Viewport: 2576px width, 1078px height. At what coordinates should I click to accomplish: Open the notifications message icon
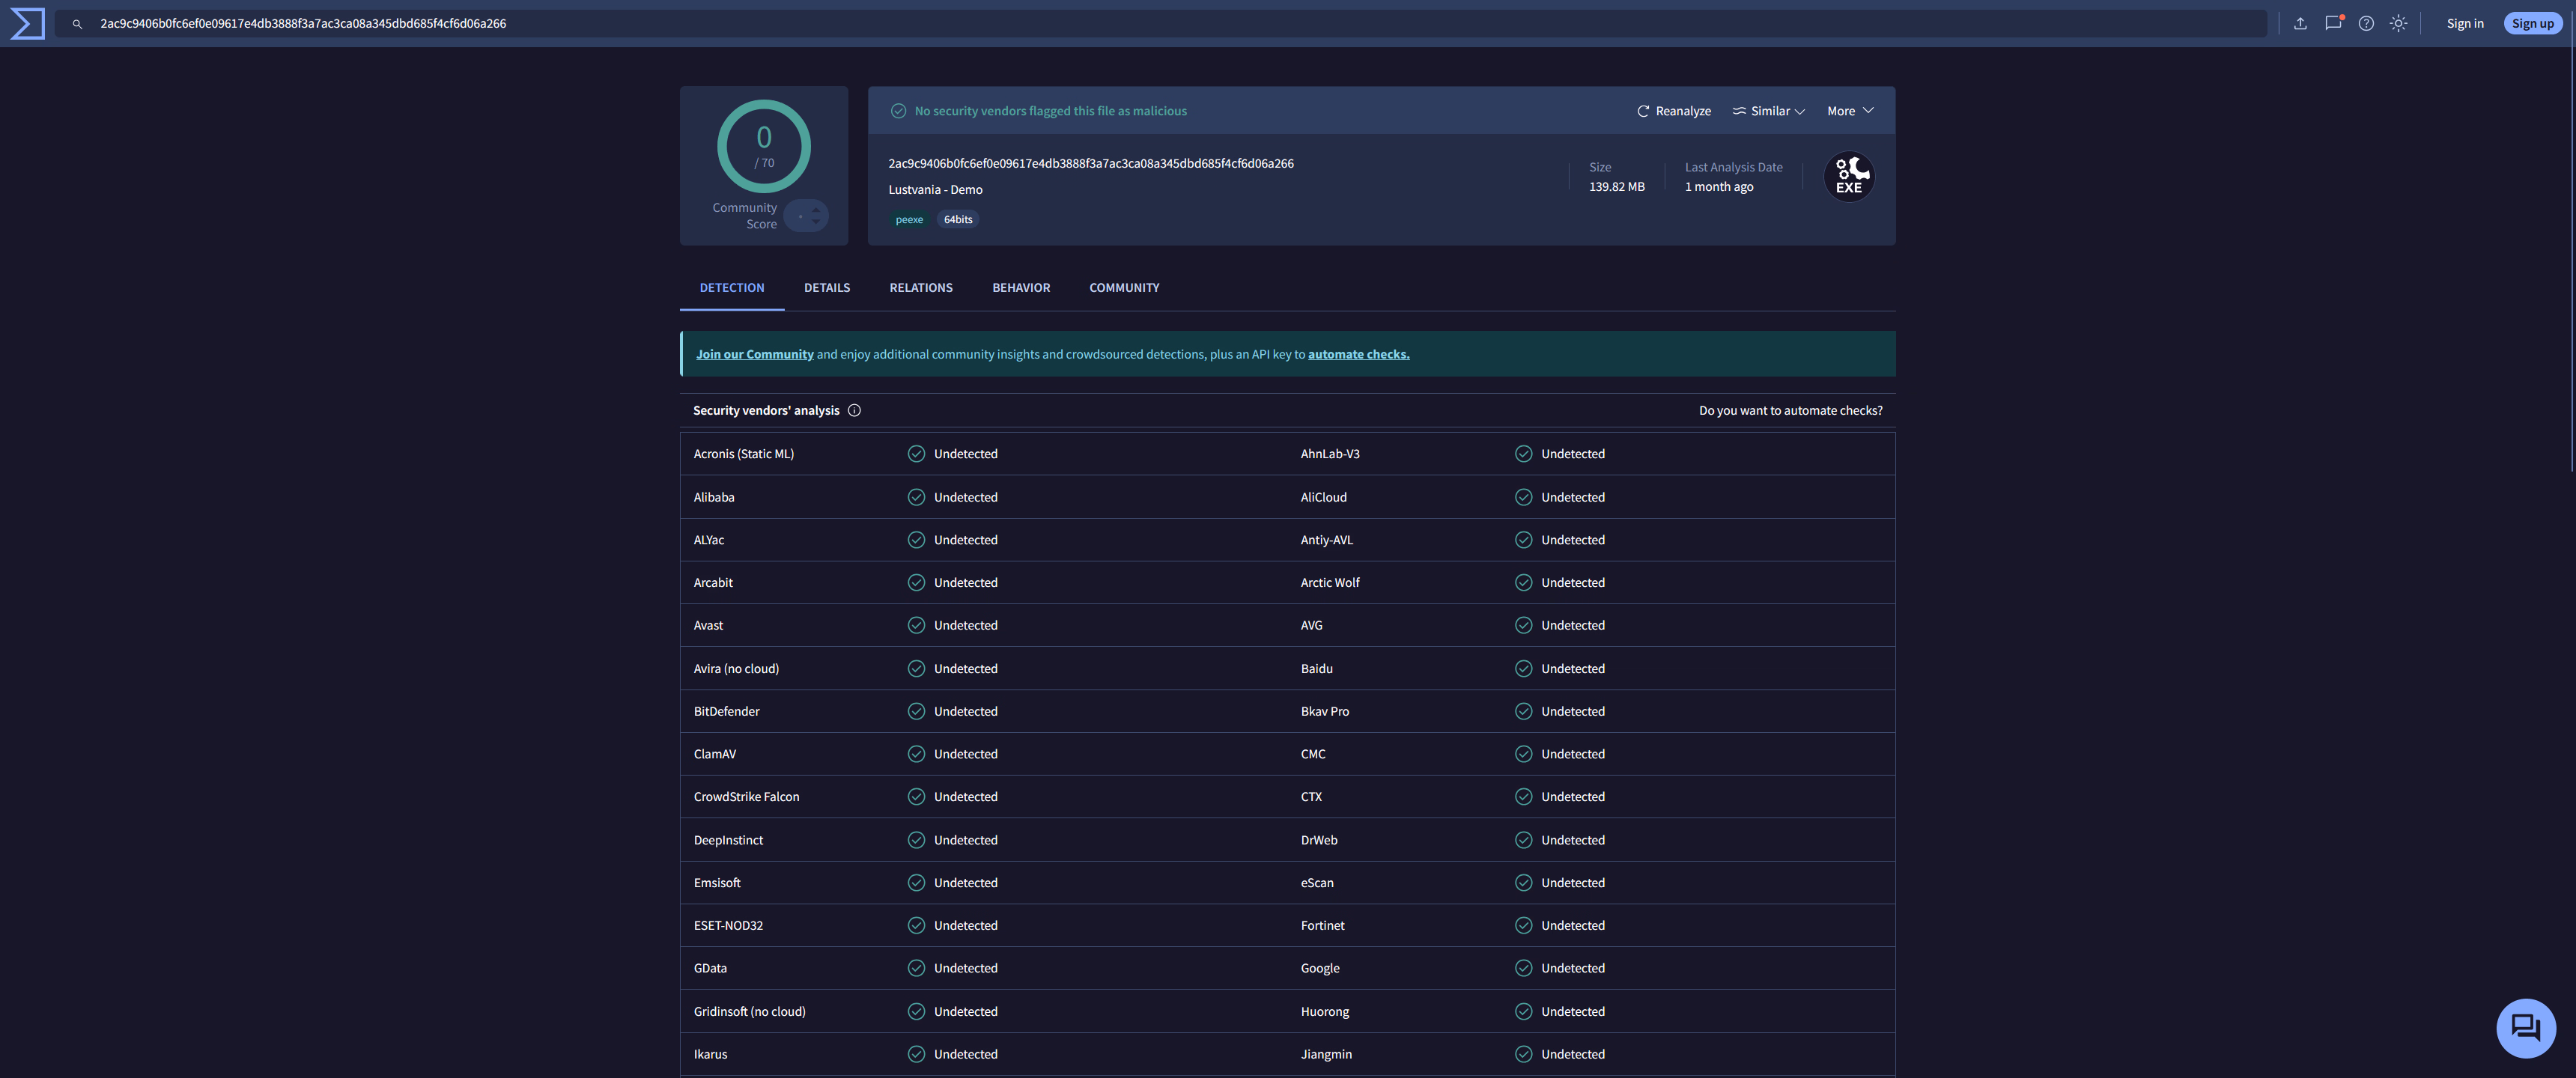(2333, 23)
